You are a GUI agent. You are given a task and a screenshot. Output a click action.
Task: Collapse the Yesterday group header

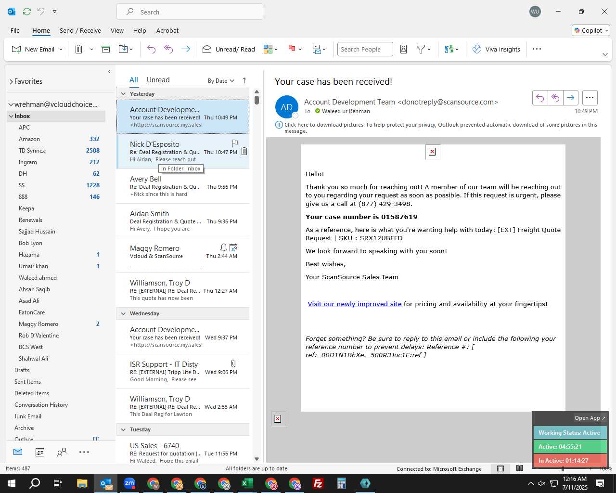124,94
